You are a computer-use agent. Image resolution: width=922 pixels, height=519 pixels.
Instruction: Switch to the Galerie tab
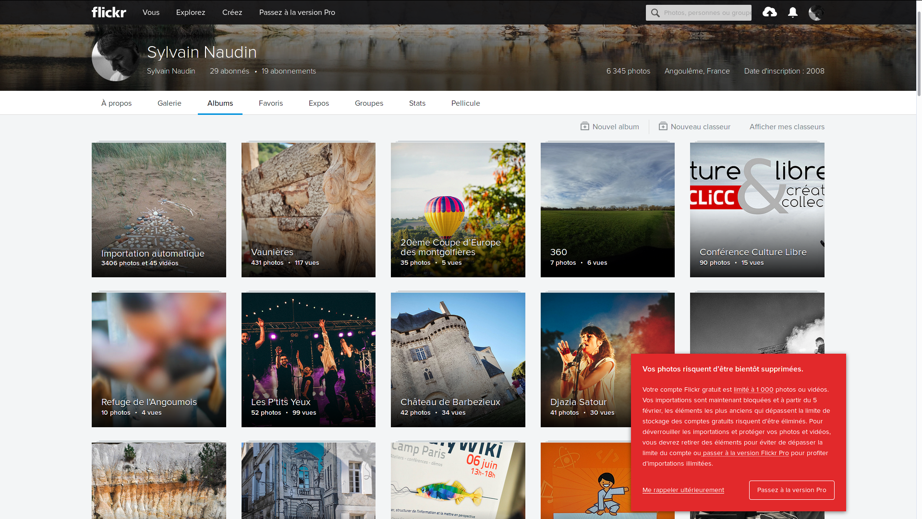170,103
